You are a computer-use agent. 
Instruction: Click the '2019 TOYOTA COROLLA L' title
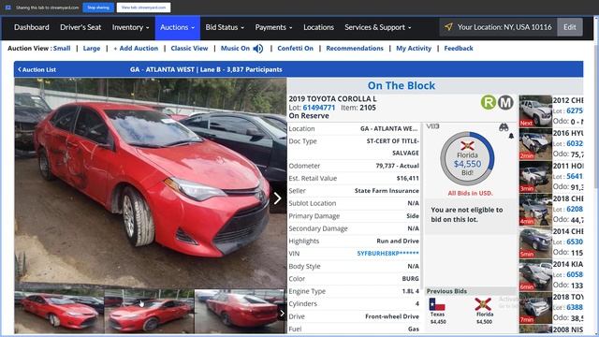pos(332,98)
